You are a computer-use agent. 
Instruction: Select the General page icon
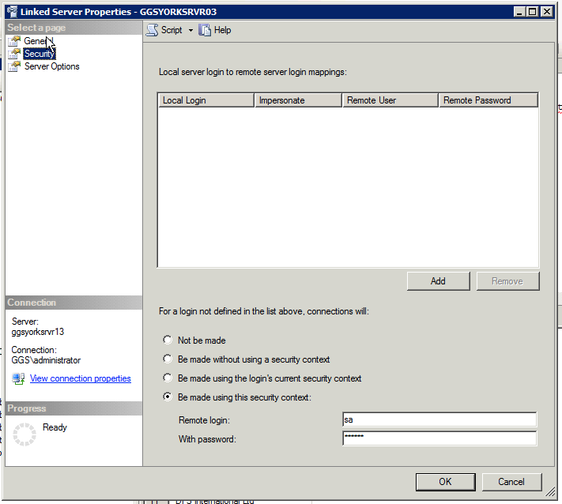(x=14, y=41)
